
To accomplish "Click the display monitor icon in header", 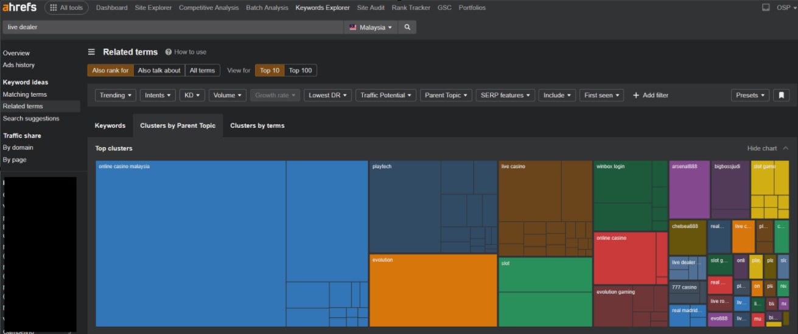I will click(766, 8).
